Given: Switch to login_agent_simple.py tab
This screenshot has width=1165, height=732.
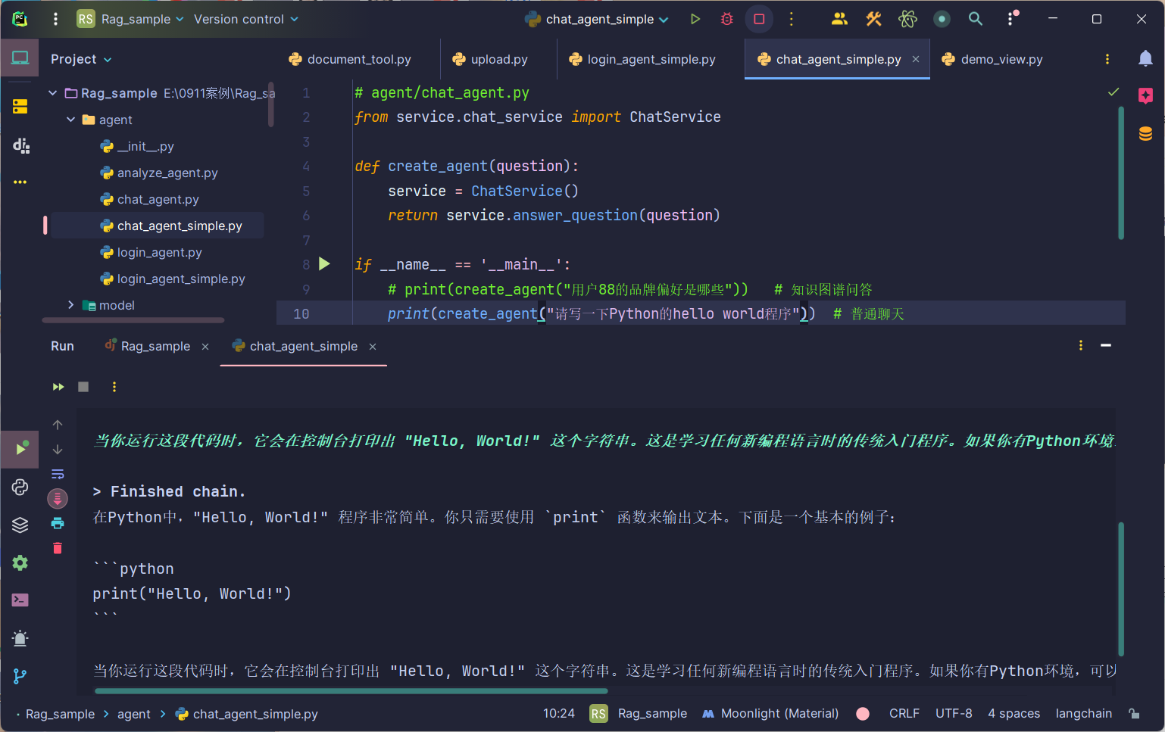Looking at the screenshot, I should 642,59.
